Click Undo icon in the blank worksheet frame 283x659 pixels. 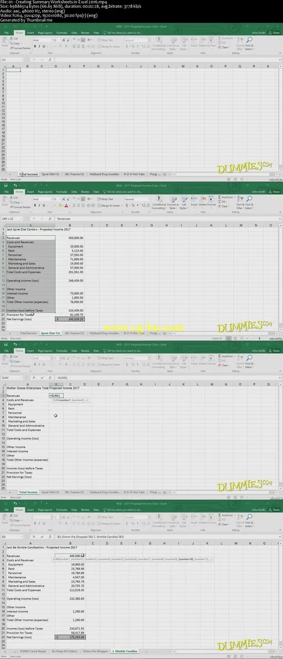15,26
